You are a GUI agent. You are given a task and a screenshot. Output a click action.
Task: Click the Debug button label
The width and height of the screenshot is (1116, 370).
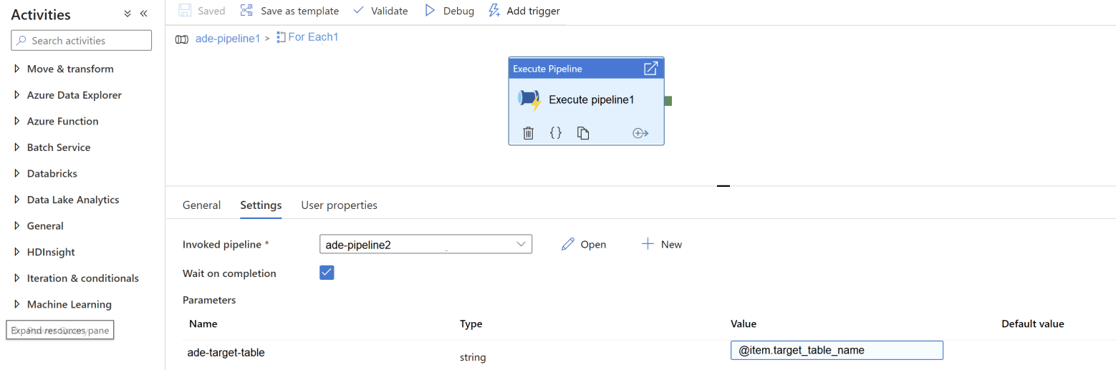[x=458, y=11]
